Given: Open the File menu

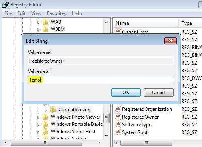Looking at the screenshot, I should [8, 13].
